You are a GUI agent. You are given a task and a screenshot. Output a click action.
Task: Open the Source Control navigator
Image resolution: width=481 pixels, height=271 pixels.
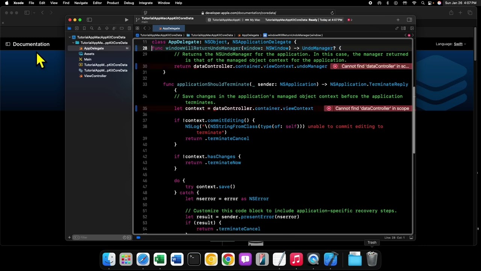[77, 28]
